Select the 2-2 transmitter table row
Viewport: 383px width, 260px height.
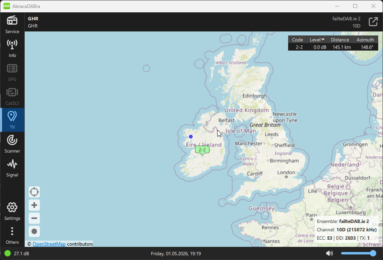[333, 47]
